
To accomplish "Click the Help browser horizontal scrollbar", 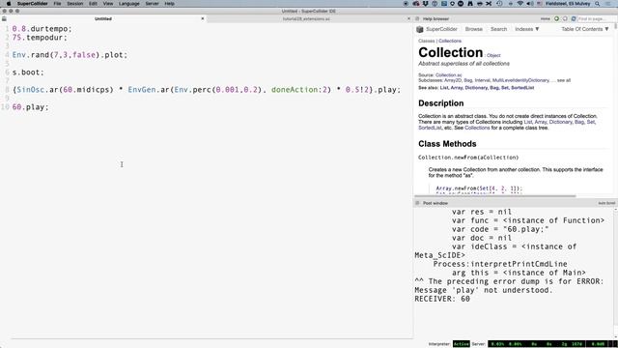I will (x=494, y=195).
